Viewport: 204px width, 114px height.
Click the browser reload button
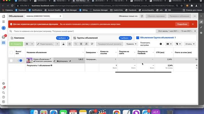click(12, 6)
